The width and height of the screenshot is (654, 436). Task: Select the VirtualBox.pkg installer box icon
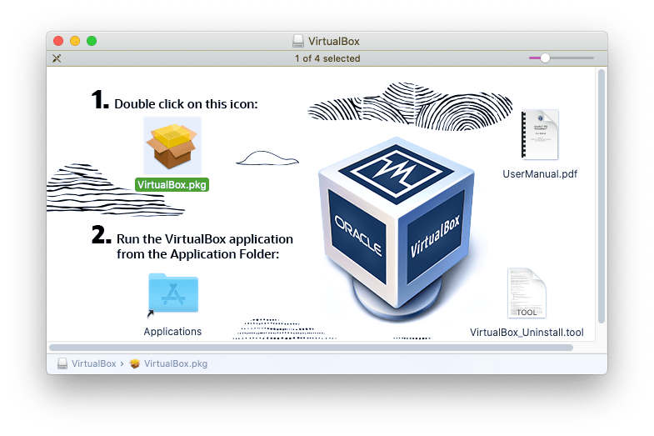(172, 146)
